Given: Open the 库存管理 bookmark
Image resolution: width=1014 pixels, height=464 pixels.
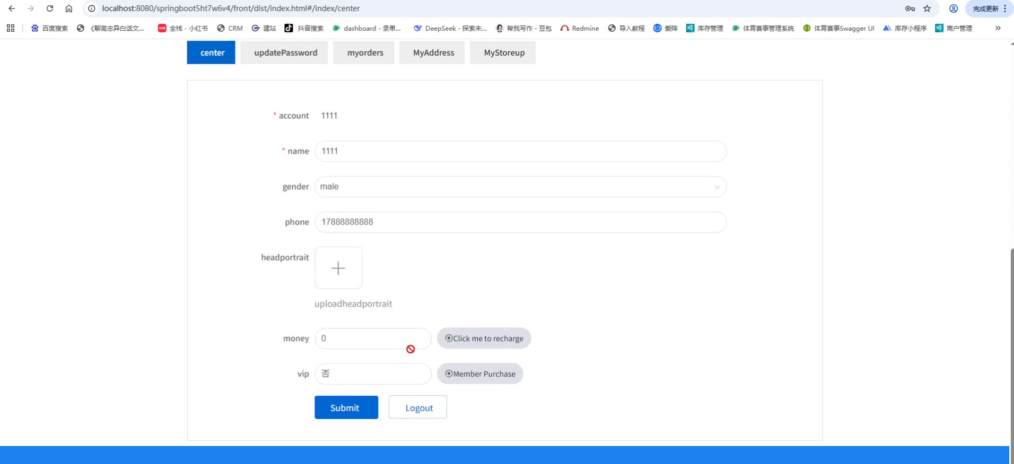Looking at the screenshot, I should pos(705,28).
